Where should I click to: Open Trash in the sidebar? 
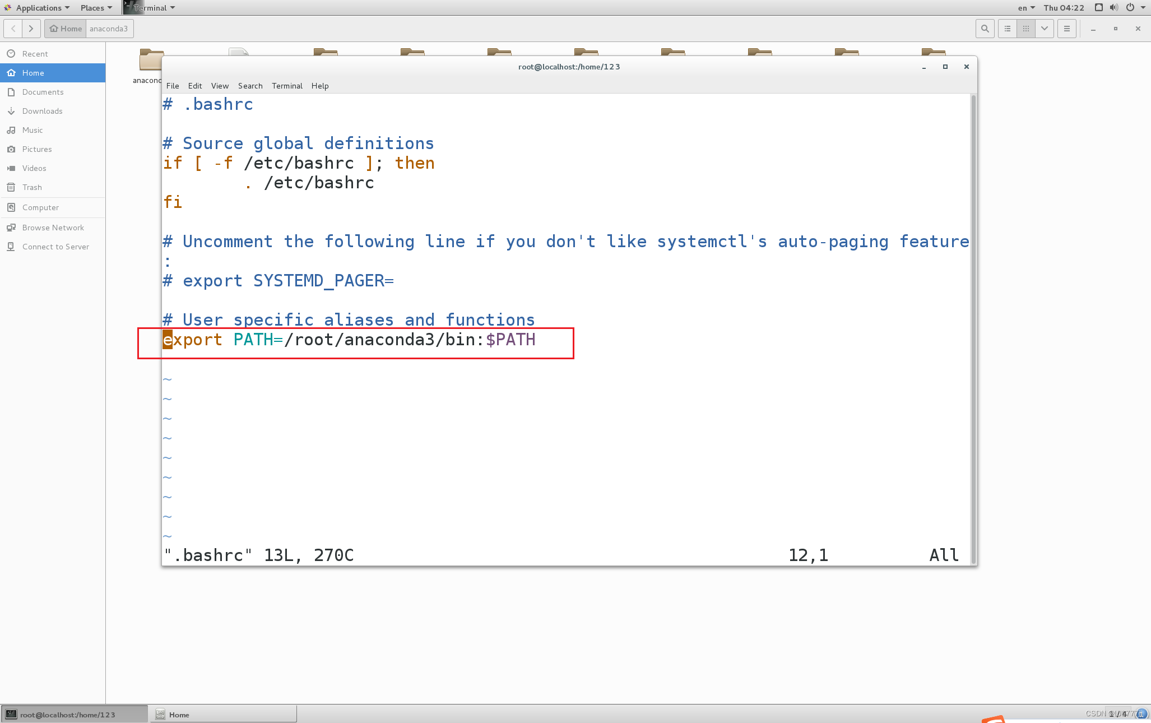pos(32,187)
